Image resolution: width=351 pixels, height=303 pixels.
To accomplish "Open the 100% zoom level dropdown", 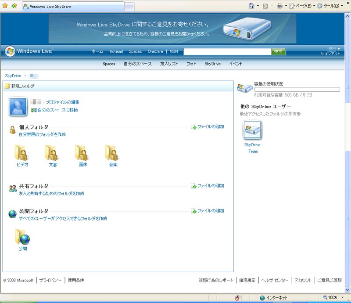I will pos(342,297).
